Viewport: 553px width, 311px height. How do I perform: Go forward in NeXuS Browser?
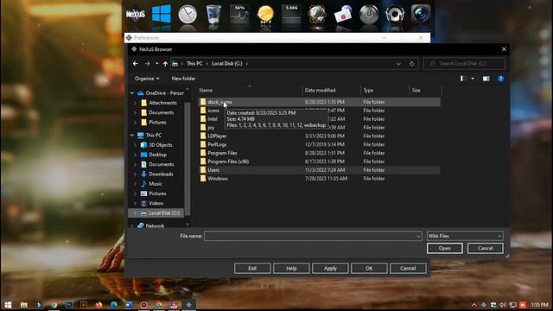coord(148,63)
